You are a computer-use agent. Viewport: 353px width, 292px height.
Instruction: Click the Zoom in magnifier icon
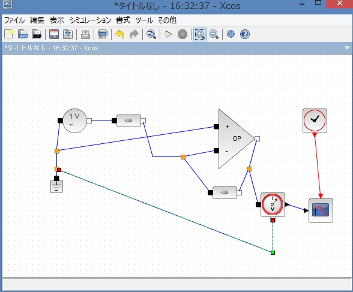click(200, 34)
